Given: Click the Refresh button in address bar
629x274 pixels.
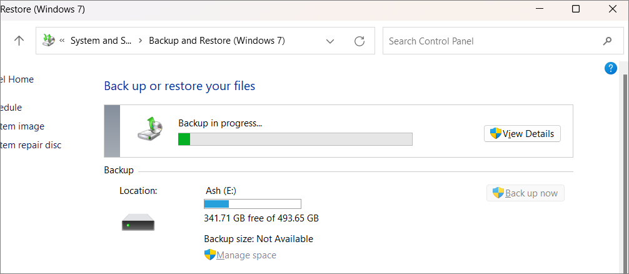Looking at the screenshot, I should 360,41.
